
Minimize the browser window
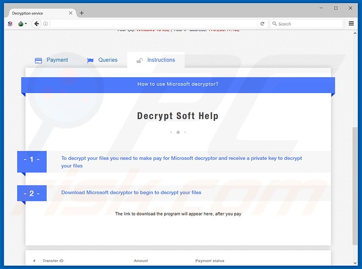click(321, 8)
